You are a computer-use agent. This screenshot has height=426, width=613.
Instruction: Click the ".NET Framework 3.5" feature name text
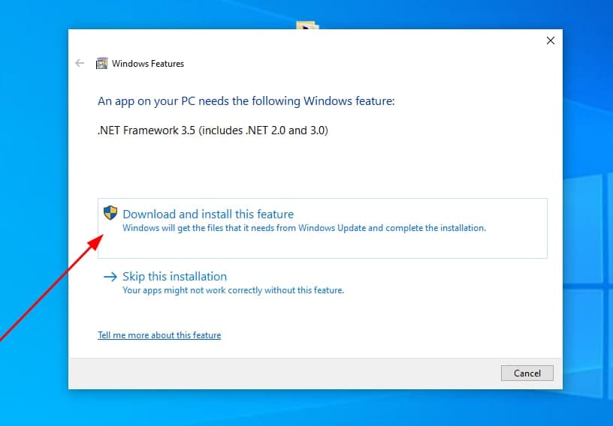click(213, 130)
